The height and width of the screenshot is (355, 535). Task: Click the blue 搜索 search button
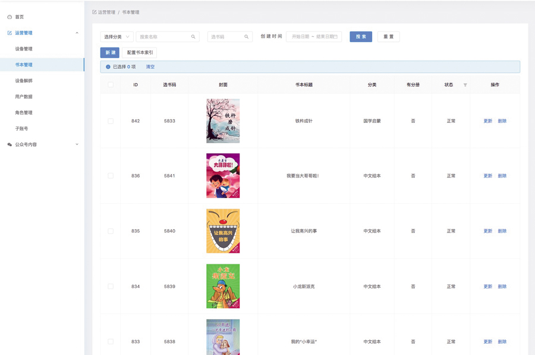coord(361,37)
